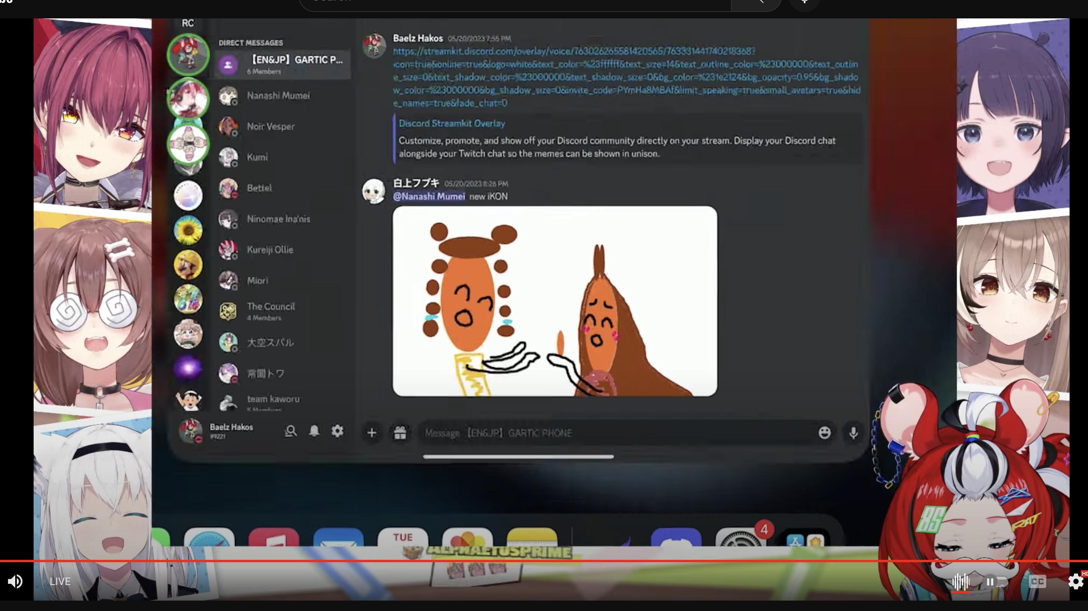The image size is (1088, 611).
Task: Click the @Nanashi Mumei mention
Action: point(429,197)
